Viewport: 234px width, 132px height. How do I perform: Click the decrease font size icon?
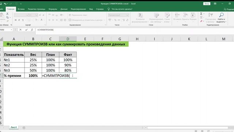44,15
